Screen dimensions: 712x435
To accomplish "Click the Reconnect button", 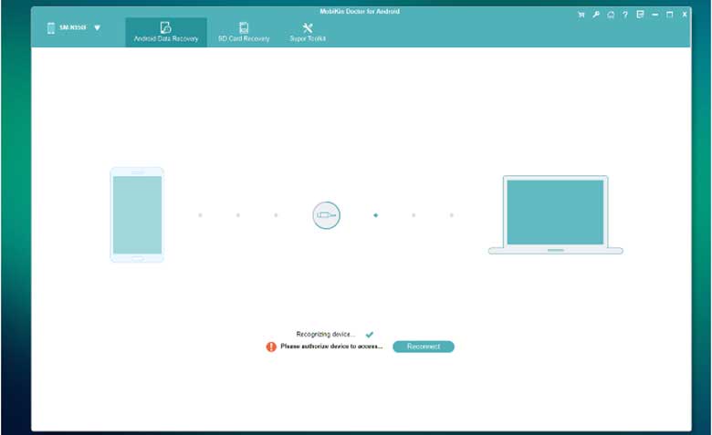I will 424,347.
